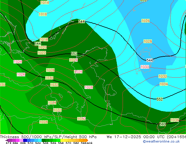Click the 1014 isobar label
Viewport: 186px width, 144px height.
(x=45, y=2)
